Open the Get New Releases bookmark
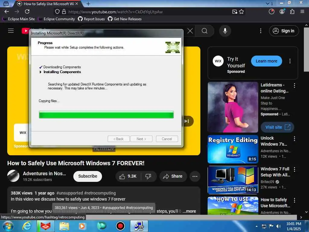The height and width of the screenshot is (232, 309). [x=125, y=19]
